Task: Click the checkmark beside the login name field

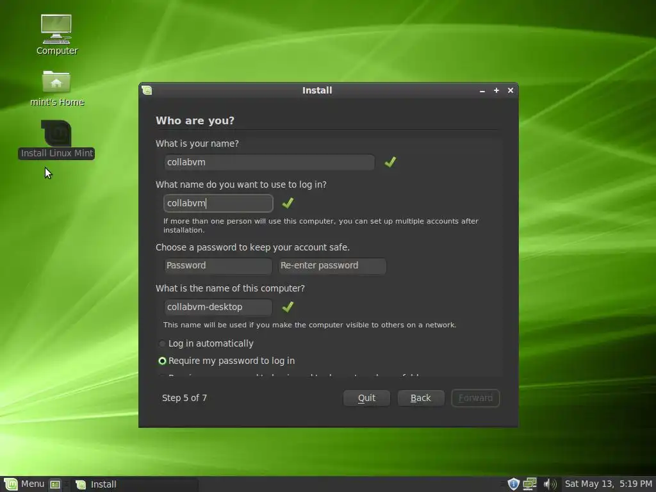Action: (288, 203)
